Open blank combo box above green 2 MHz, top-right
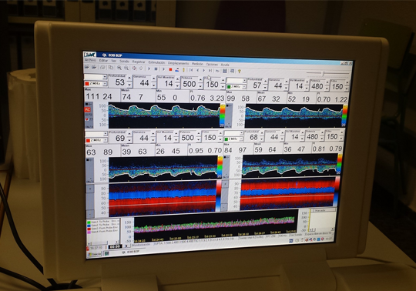416x291 pixels. click(236, 81)
